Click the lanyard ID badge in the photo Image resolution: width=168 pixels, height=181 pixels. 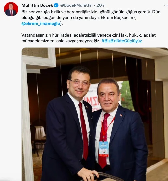click(x=103, y=149)
